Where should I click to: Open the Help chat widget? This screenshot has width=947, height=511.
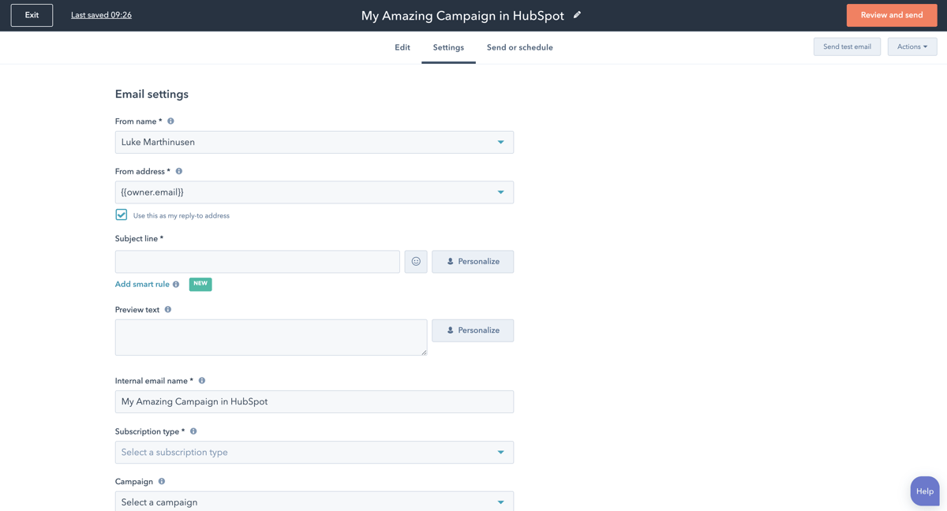[x=925, y=490]
